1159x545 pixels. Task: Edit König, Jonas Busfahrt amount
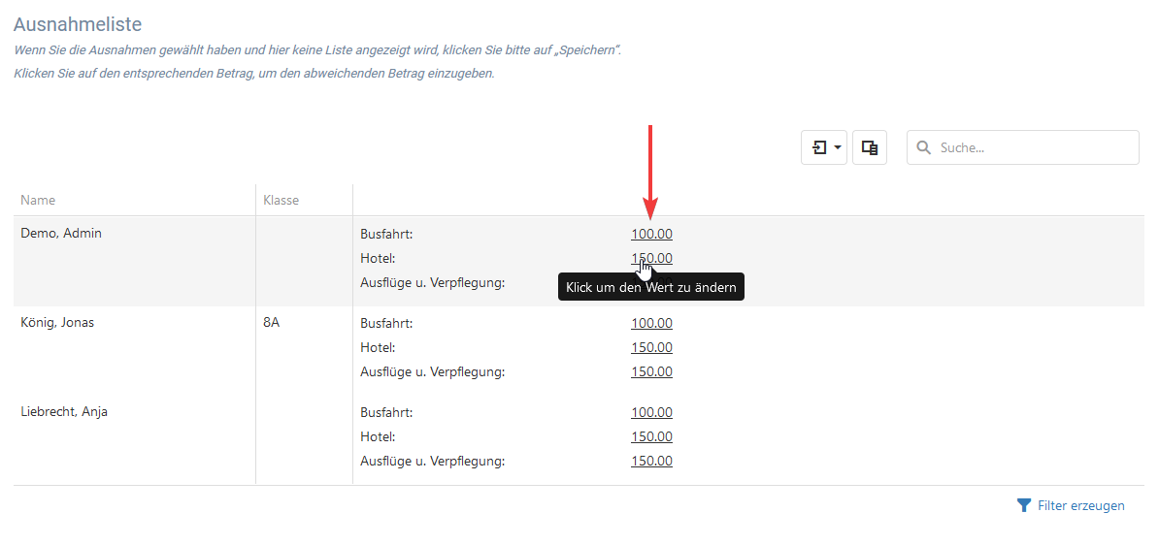(651, 324)
